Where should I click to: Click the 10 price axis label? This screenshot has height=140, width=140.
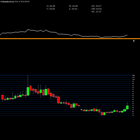[x=133, y=115]
